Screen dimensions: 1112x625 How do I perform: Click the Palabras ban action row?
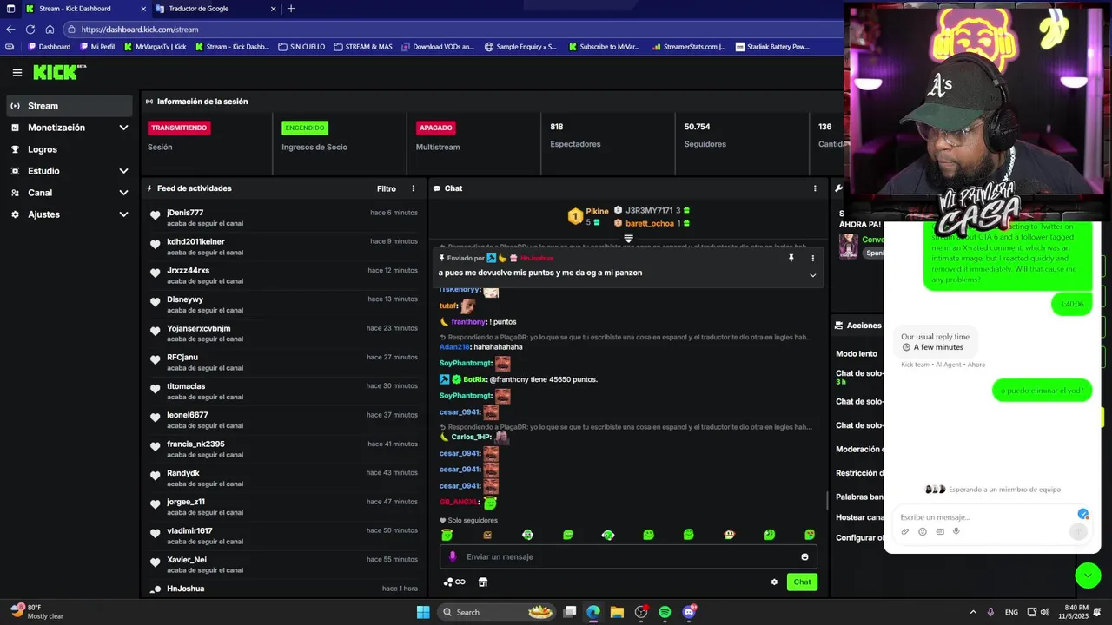859,497
